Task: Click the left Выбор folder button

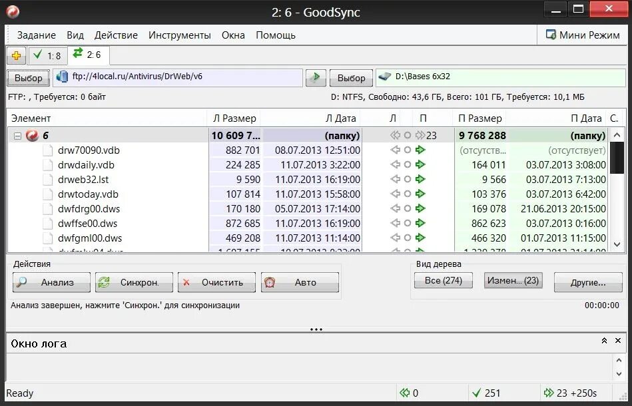Action: click(28, 78)
